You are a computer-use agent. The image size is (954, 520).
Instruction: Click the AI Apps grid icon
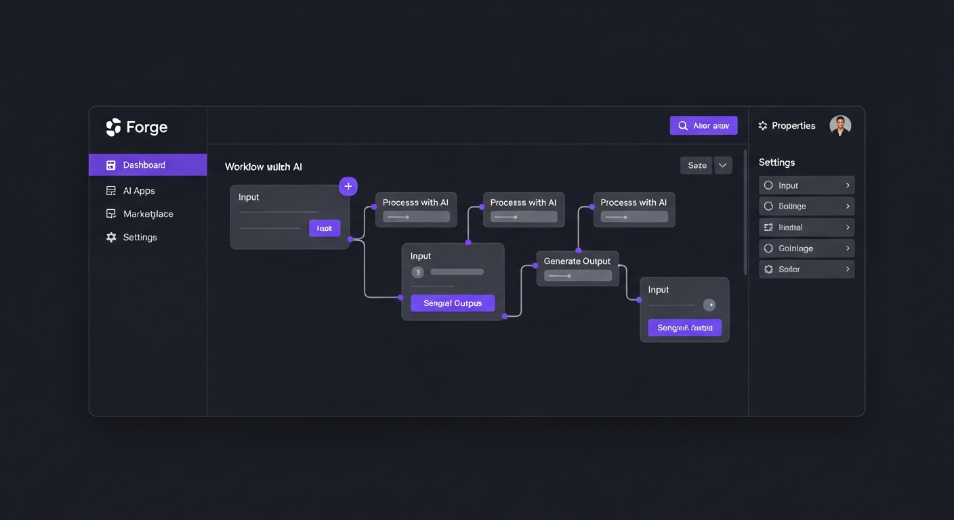click(110, 190)
